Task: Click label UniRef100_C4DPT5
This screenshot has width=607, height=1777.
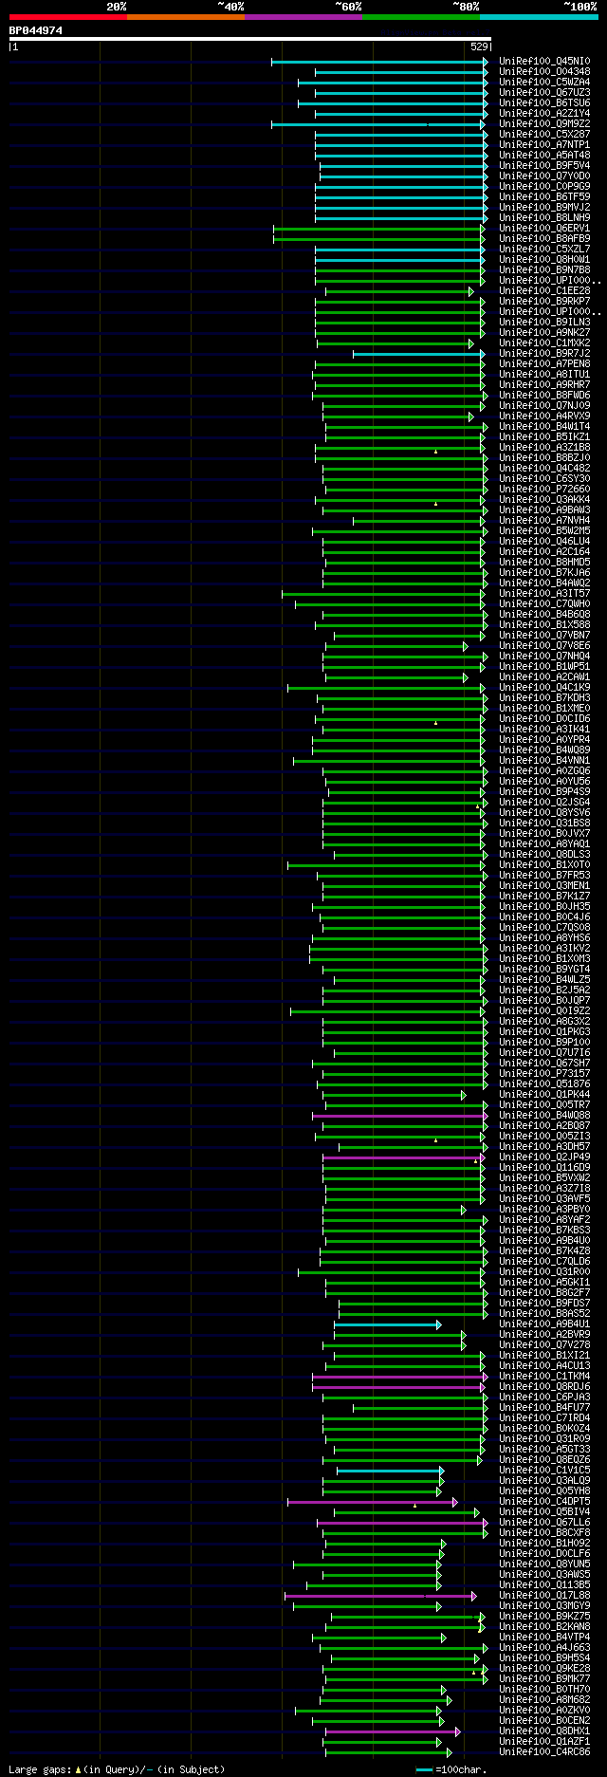Action: (x=544, y=1502)
